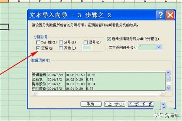This screenshot has width=182, height=121.
Task: Click preview scrollbar down arrow
Action: (x=168, y=88)
